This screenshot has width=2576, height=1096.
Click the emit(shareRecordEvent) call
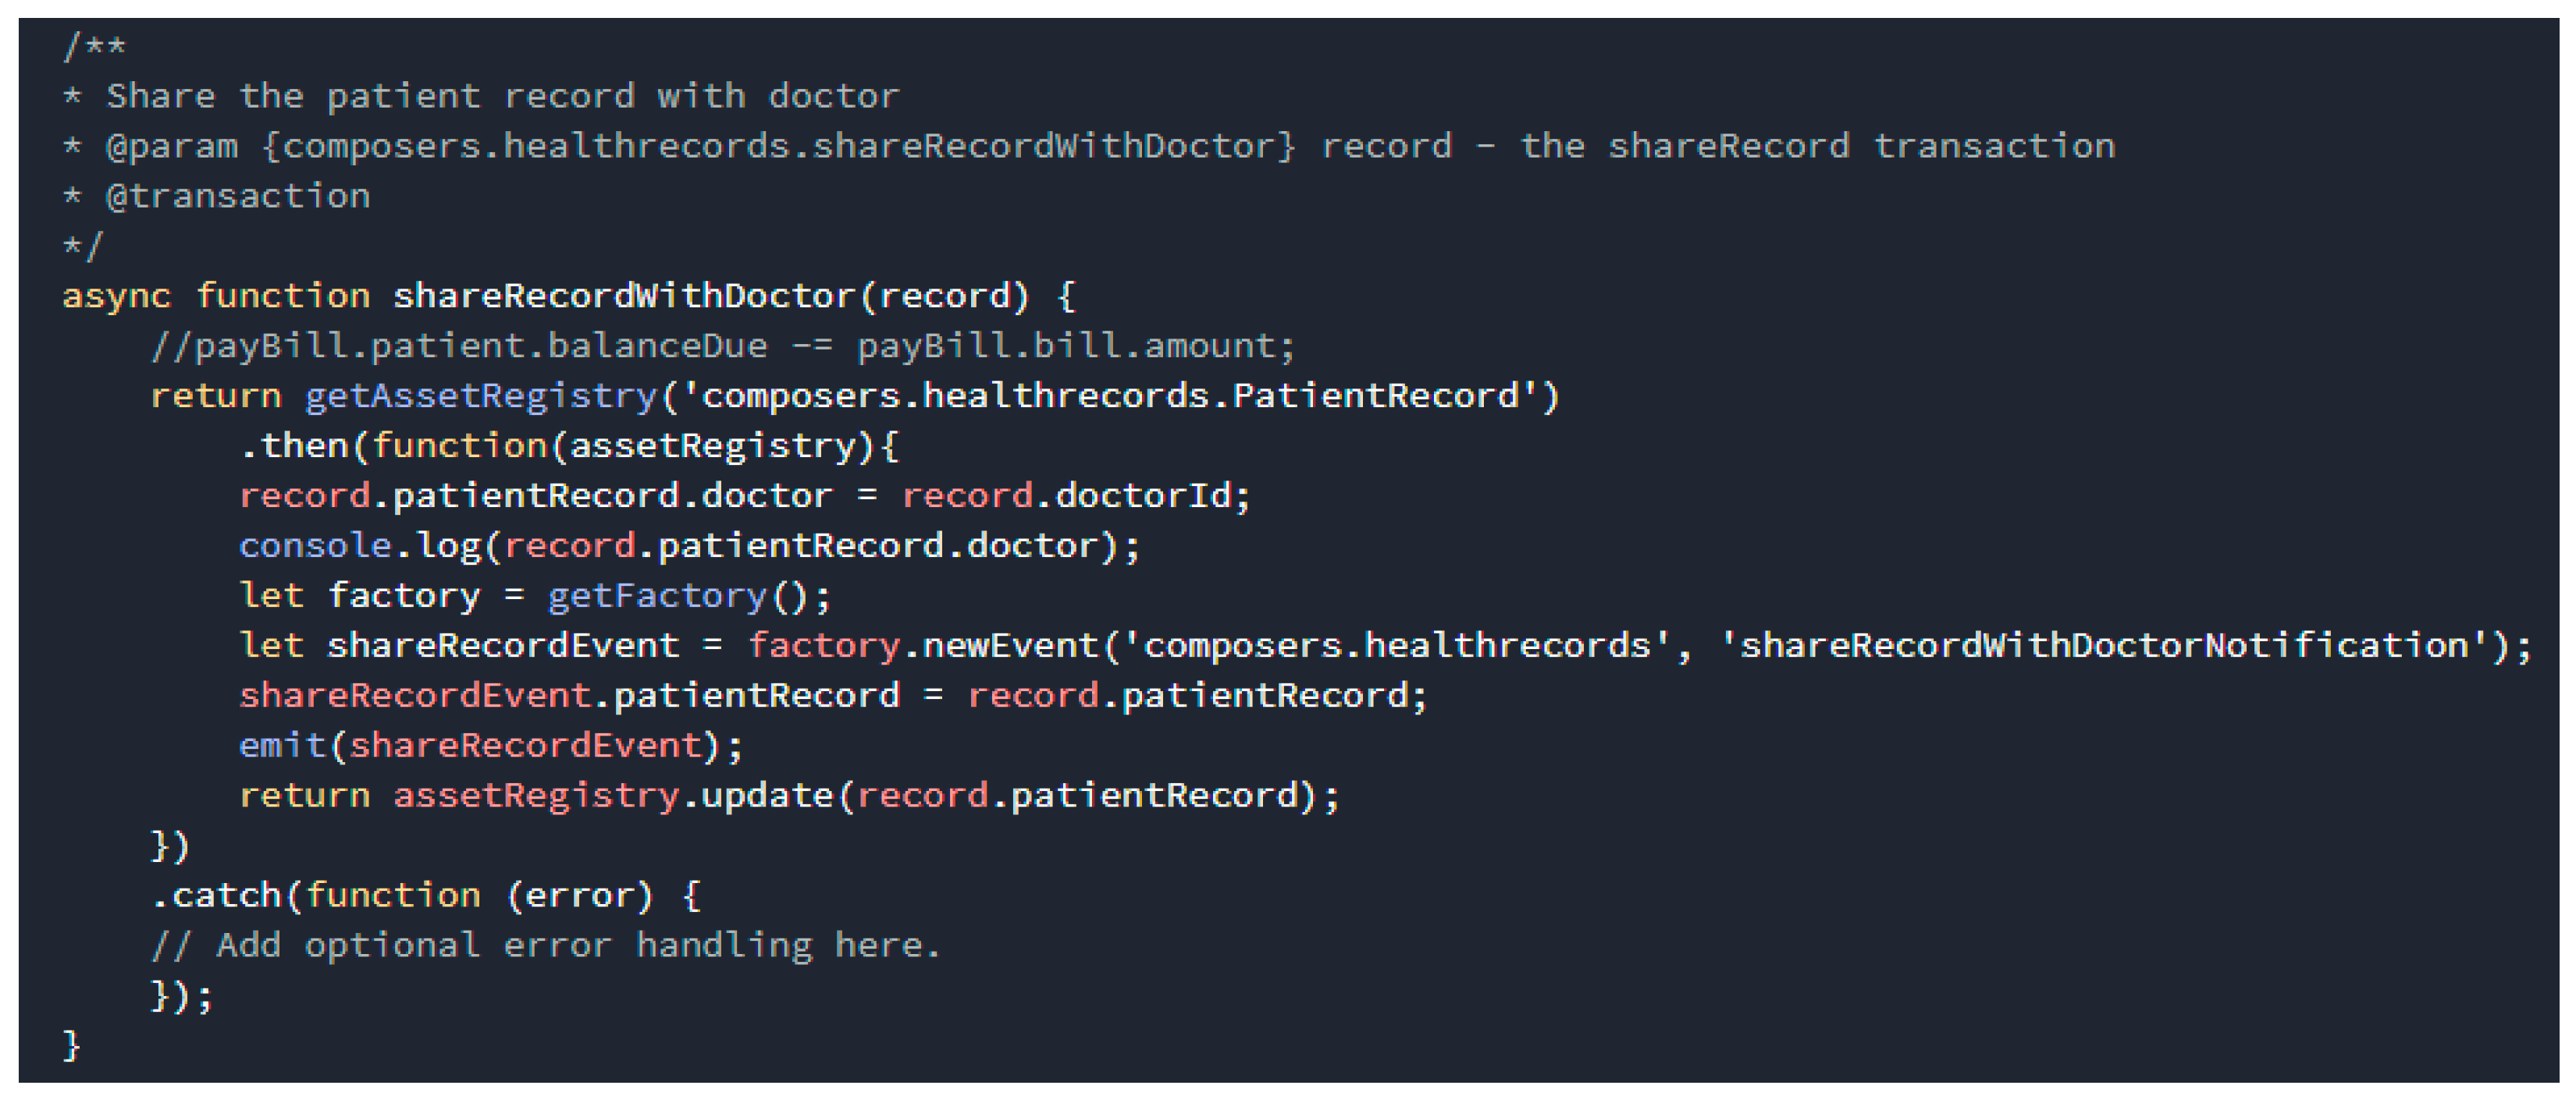[x=491, y=745]
